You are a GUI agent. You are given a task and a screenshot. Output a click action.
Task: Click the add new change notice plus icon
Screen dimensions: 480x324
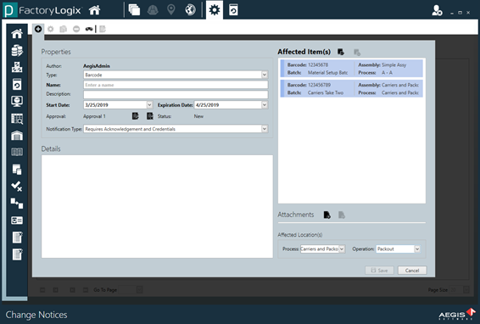coord(38,29)
